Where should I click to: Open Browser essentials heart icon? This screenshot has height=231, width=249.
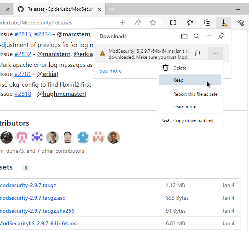pyautogui.click(x=241, y=23)
